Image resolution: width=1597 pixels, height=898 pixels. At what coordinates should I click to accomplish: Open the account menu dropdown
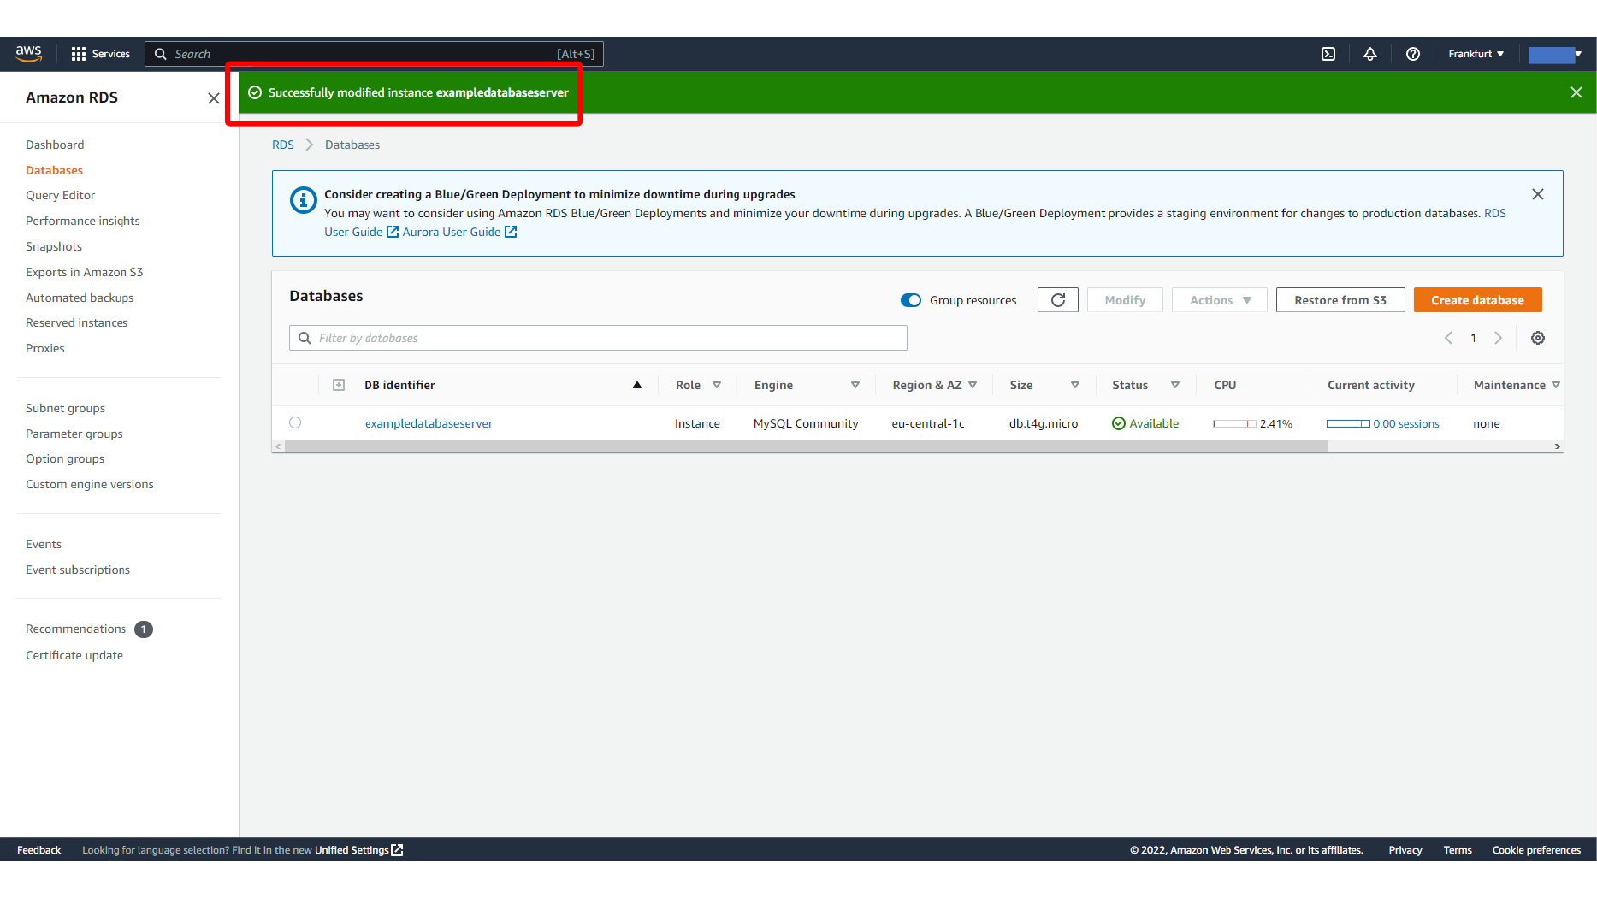pos(1555,55)
